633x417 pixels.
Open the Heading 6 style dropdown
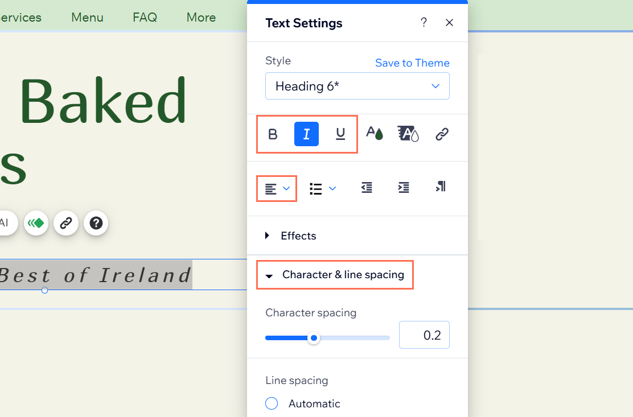pyautogui.click(x=357, y=86)
